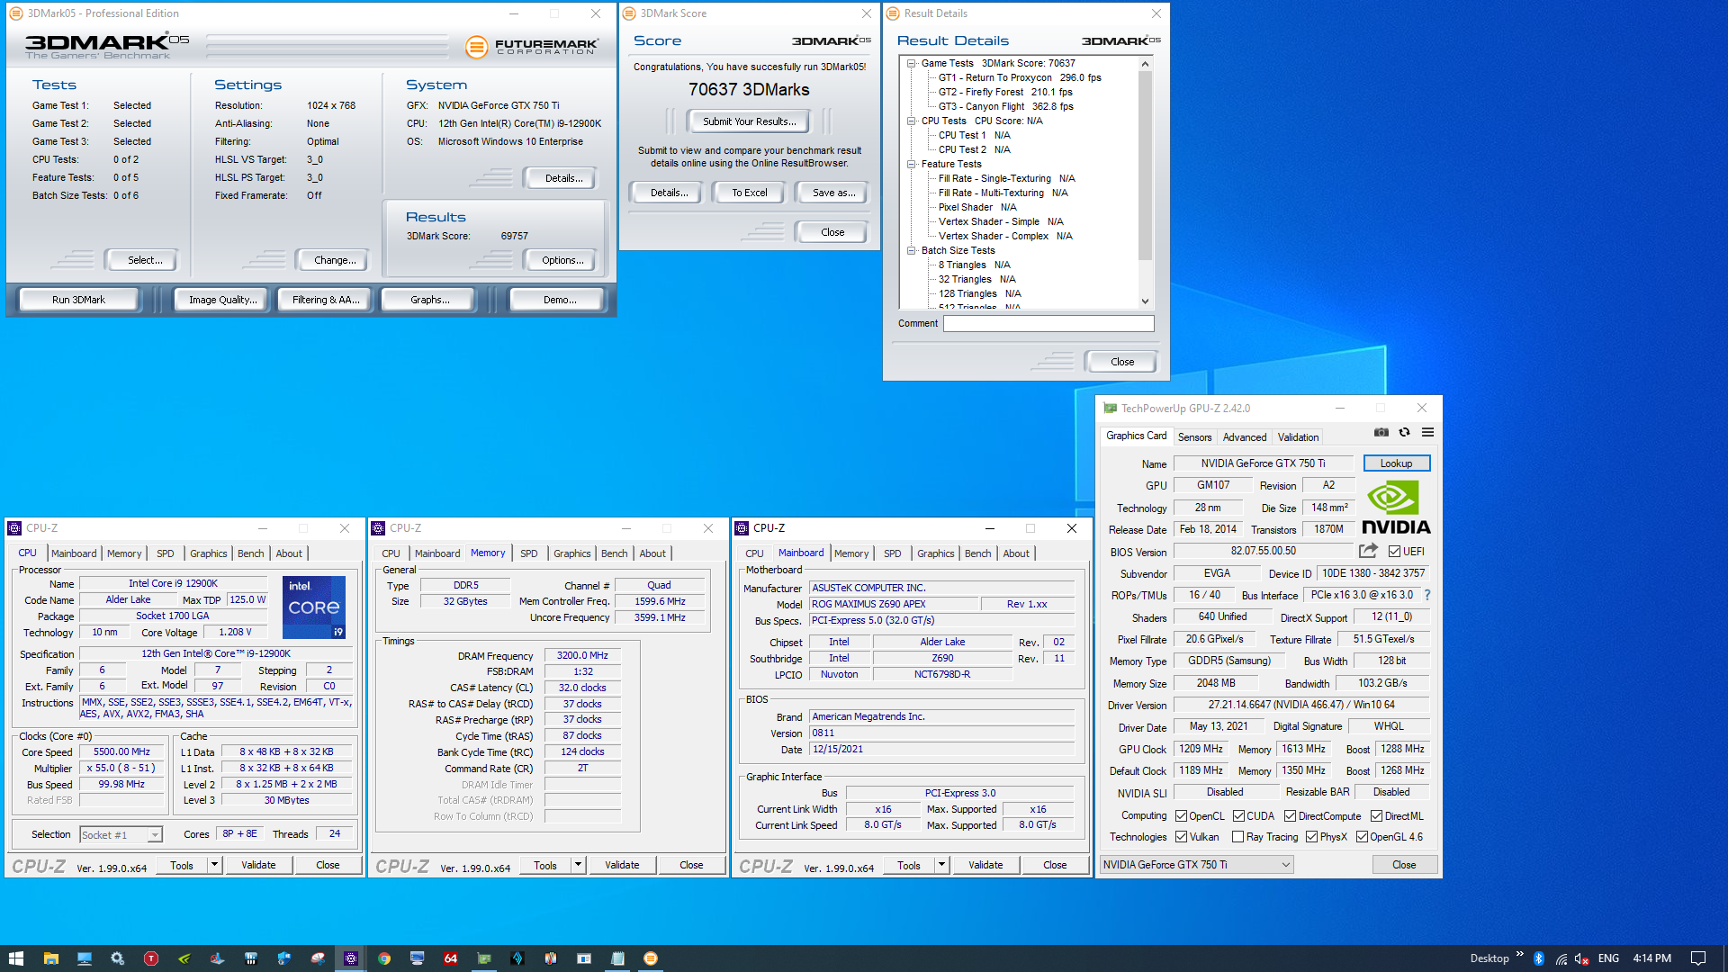
Task: Collapse the CPU Tests tree node
Action: 912,121
